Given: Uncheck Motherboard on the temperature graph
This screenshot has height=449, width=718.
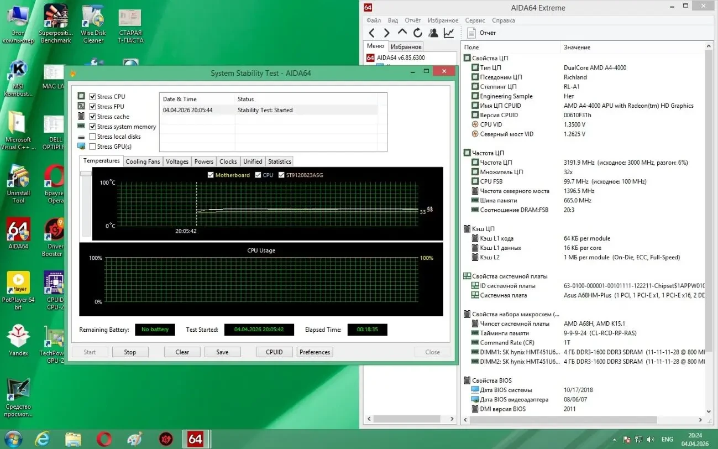Looking at the screenshot, I should click(x=211, y=175).
